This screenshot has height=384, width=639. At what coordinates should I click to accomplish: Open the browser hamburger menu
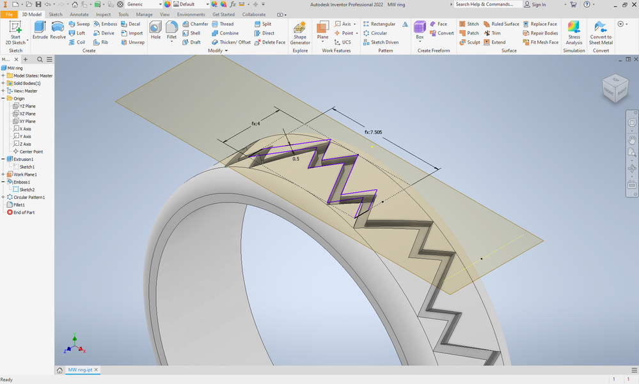(49, 59)
